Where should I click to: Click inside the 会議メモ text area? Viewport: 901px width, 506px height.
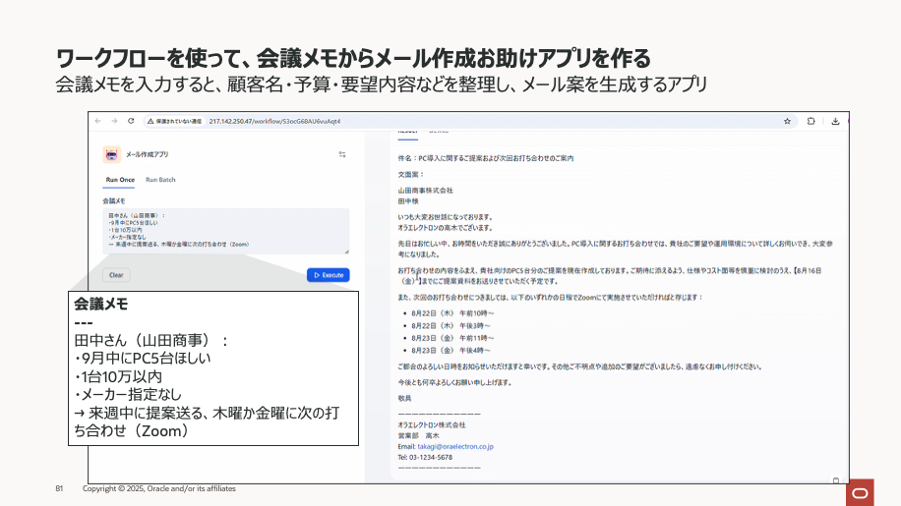[226, 231]
